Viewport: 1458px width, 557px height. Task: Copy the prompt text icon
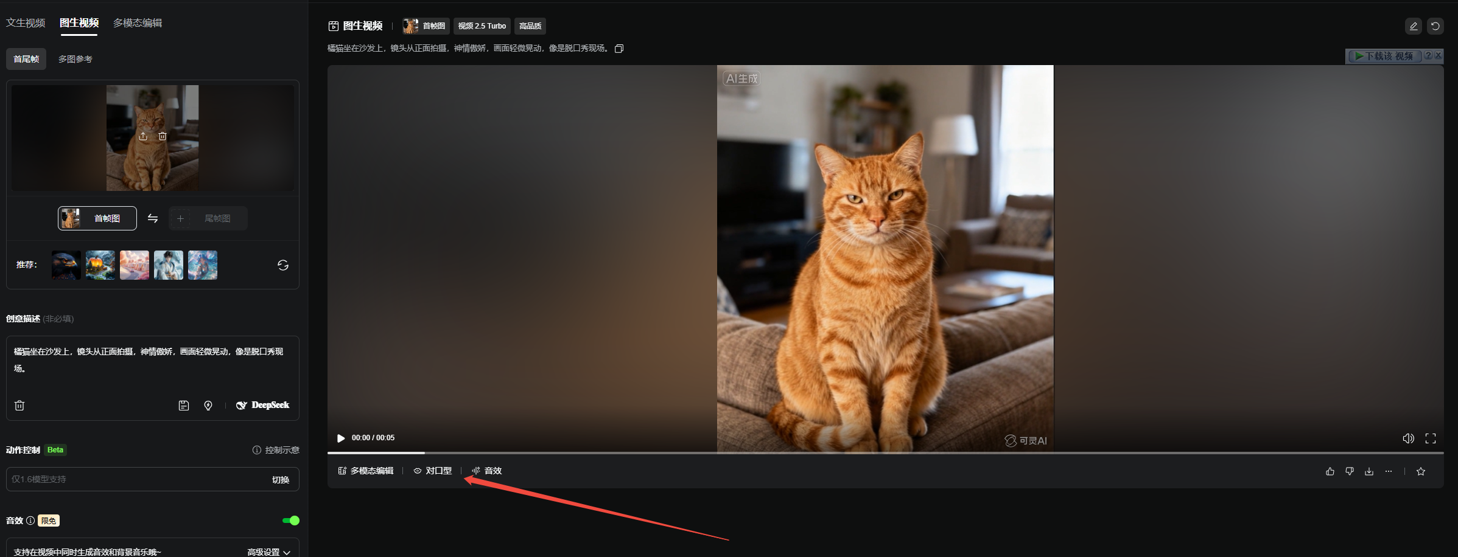[x=619, y=49]
